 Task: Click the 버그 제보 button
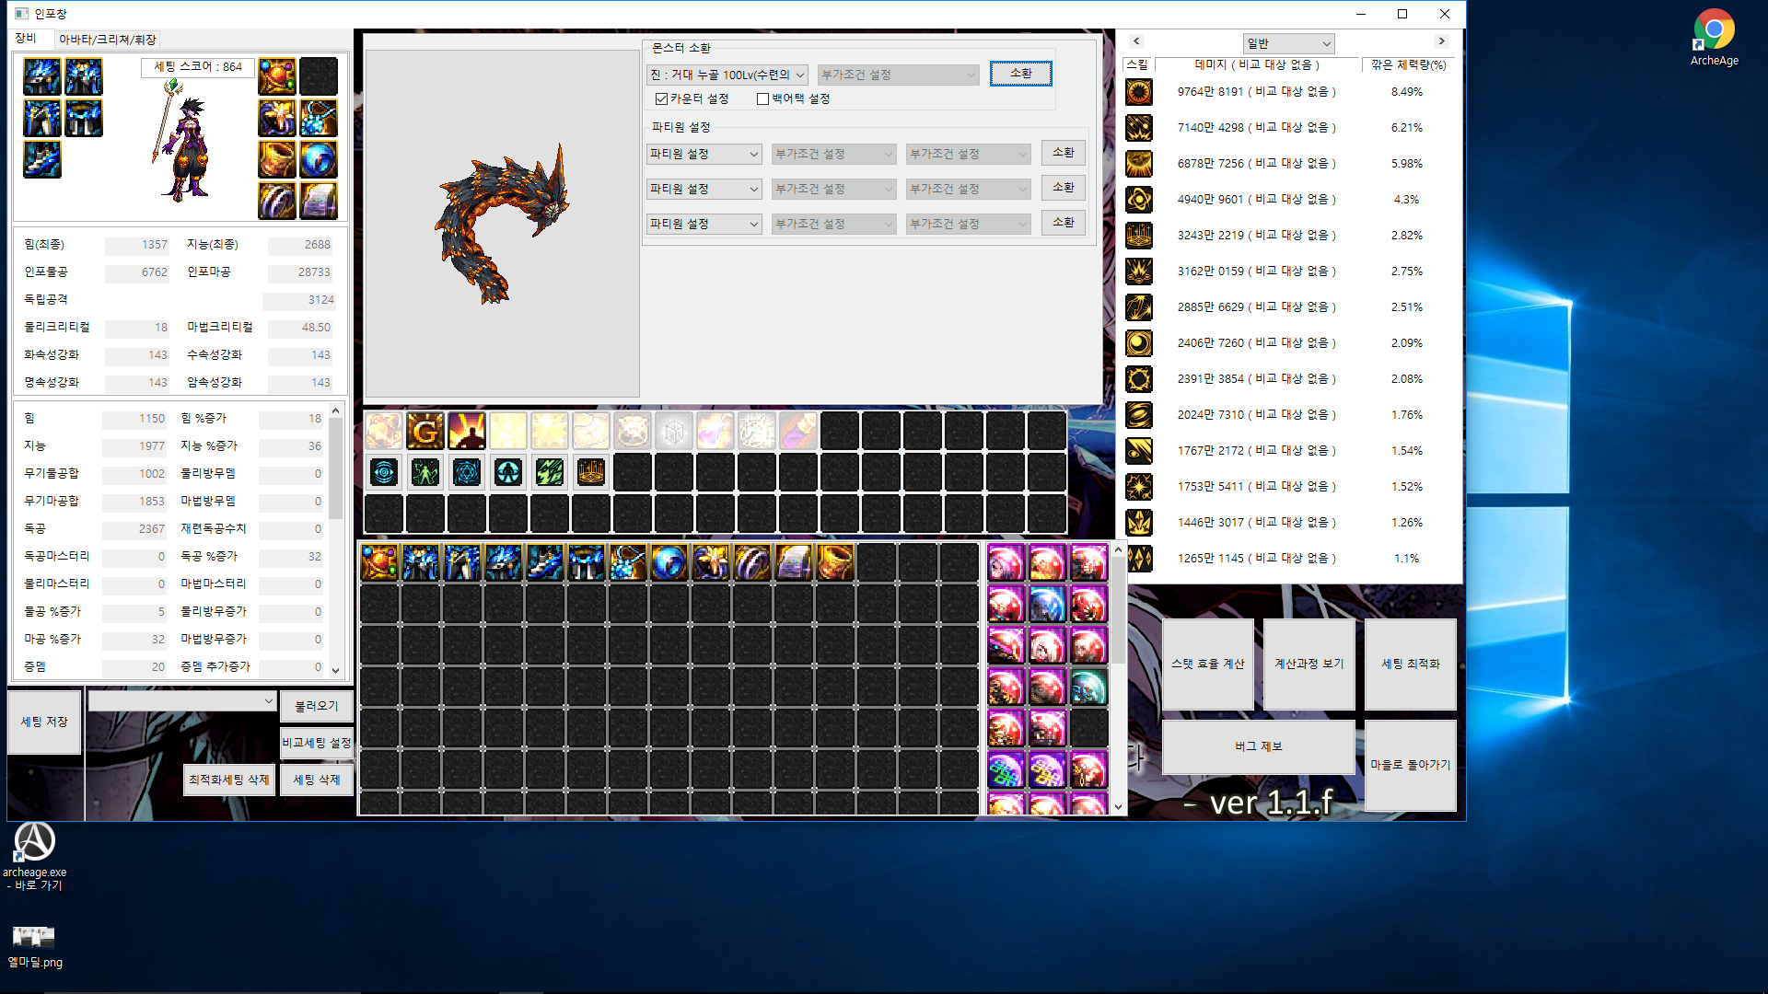pyautogui.click(x=1258, y=746)
